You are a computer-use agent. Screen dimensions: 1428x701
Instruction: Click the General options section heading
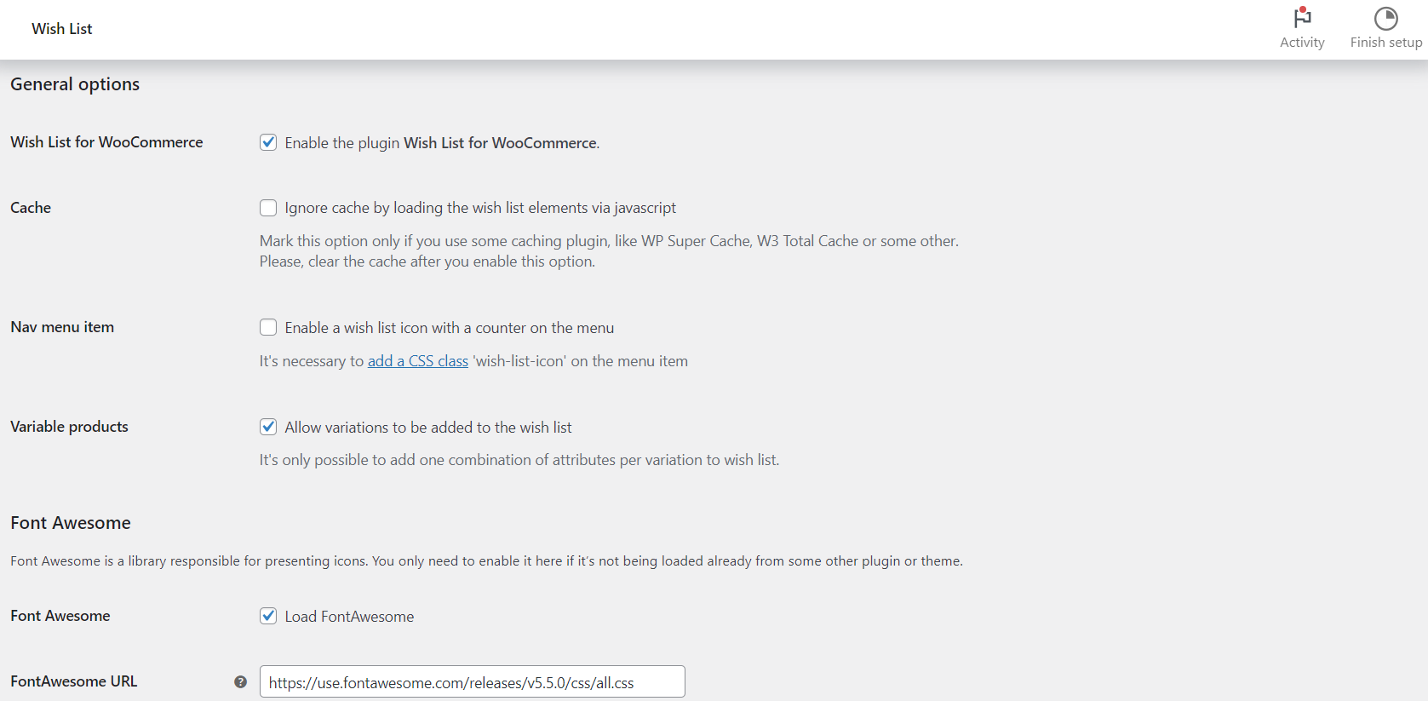(x=75, y=84)
